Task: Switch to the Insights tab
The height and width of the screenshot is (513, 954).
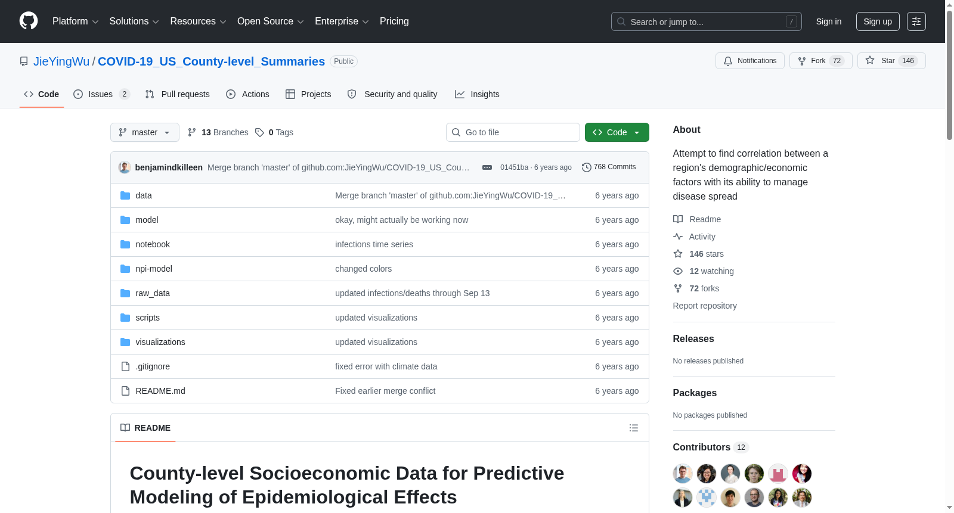Action: [x=477, y=94]
